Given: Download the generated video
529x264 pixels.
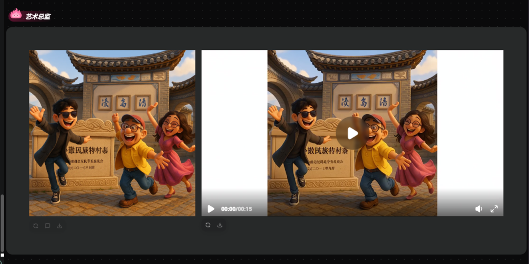Looking at the screenshot, I should pos(219,225).
